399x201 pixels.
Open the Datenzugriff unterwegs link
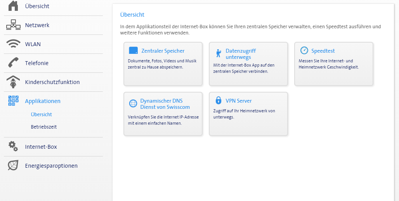point(241,54)
